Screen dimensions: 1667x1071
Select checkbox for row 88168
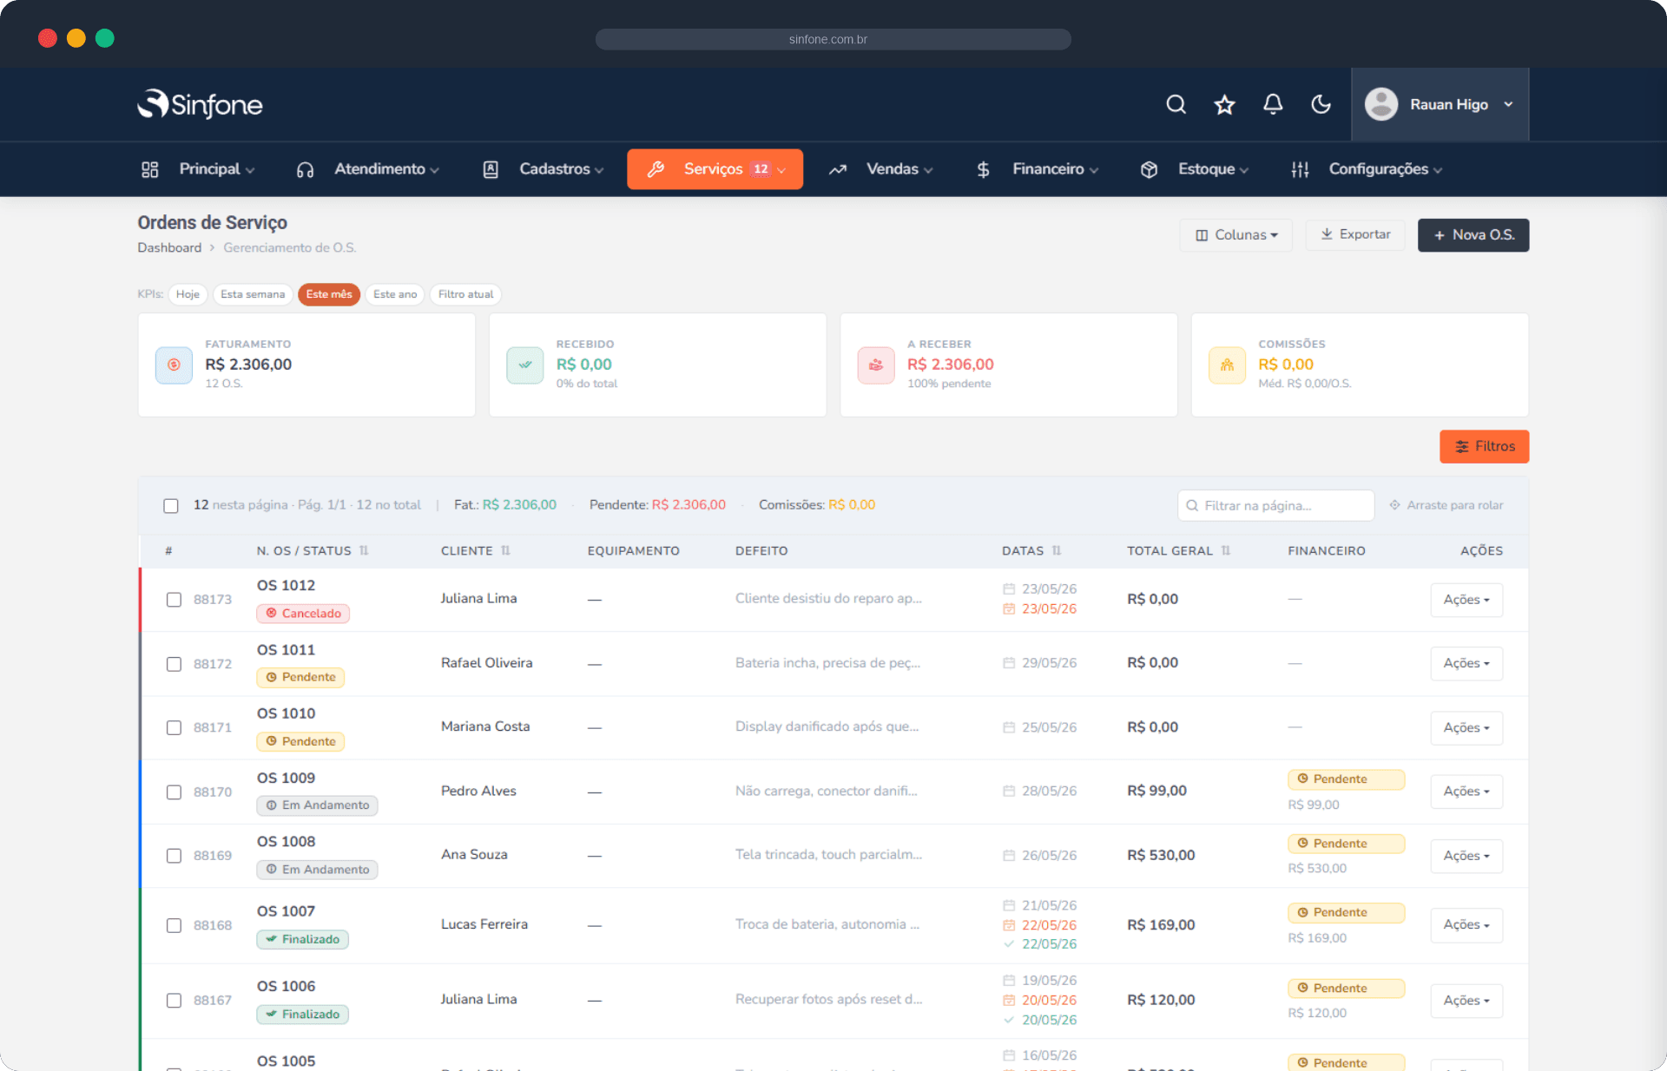pos(174,925)
